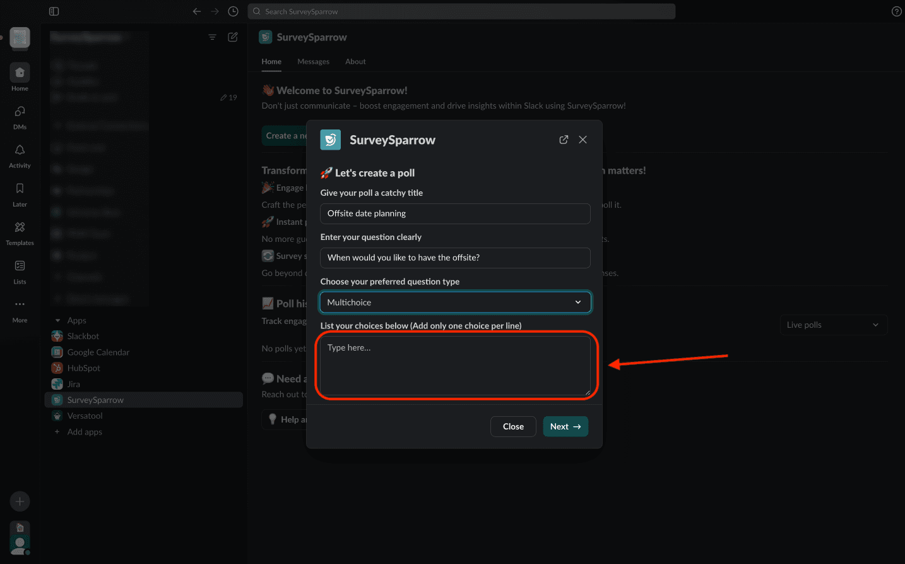
Task: Open the Activity bell in the sidebar
Action: pos(20,155)
